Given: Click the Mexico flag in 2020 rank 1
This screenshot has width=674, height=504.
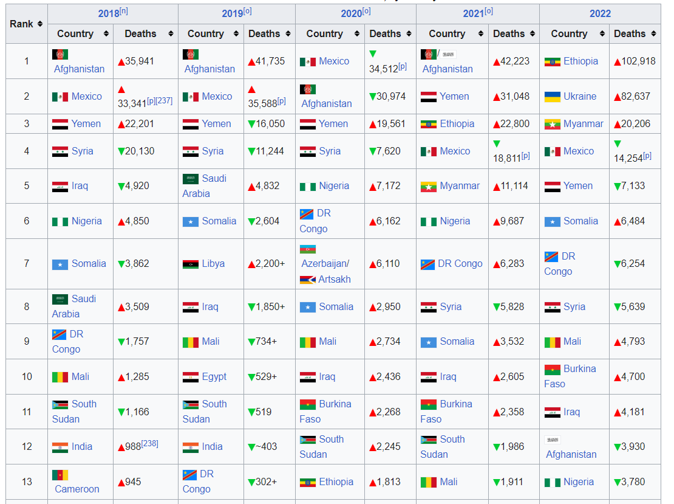Looking at the screenshot, I should point(308,61).
